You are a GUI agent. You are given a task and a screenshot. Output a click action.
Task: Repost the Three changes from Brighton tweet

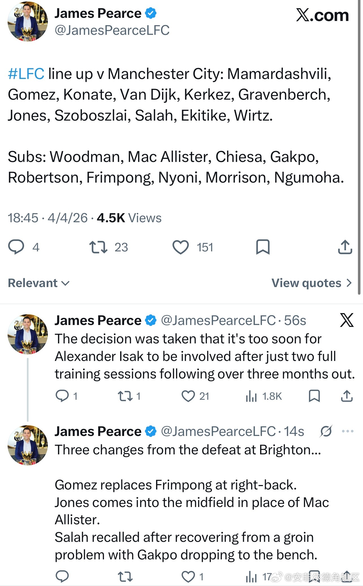(x=125, y=576)
